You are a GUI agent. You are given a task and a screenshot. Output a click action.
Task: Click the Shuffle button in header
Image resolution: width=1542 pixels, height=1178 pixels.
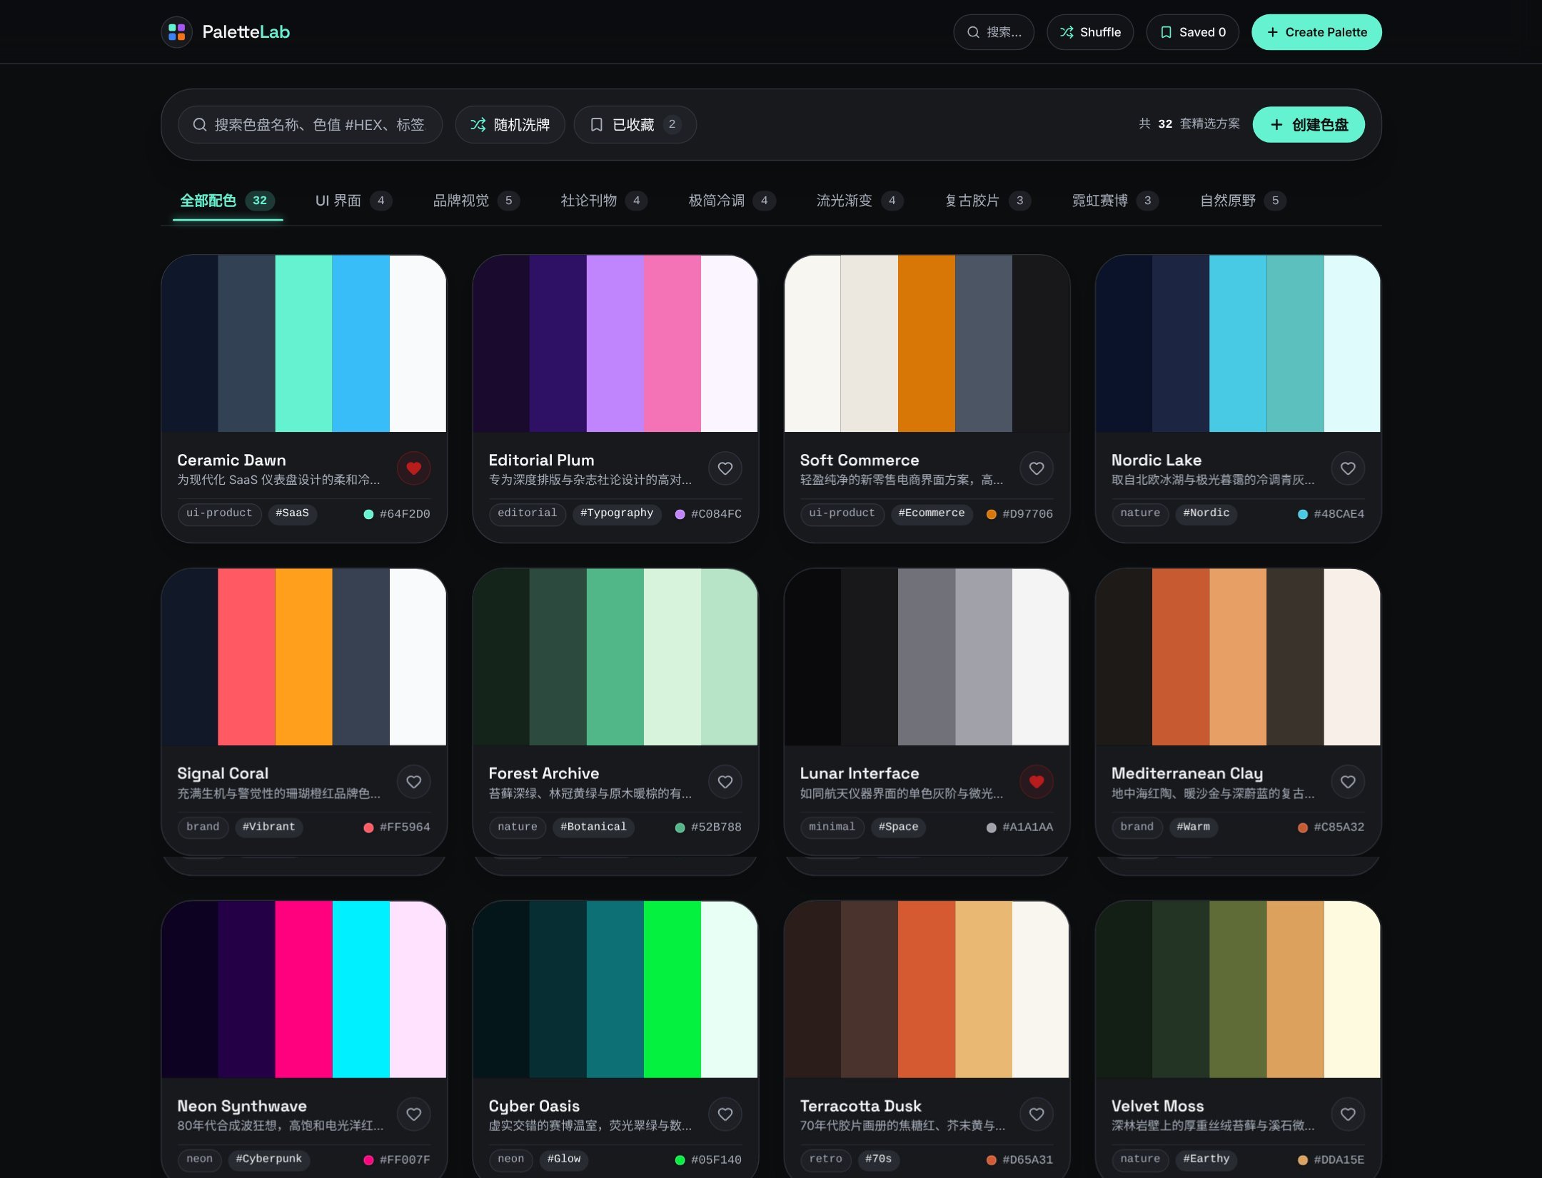1090,32
